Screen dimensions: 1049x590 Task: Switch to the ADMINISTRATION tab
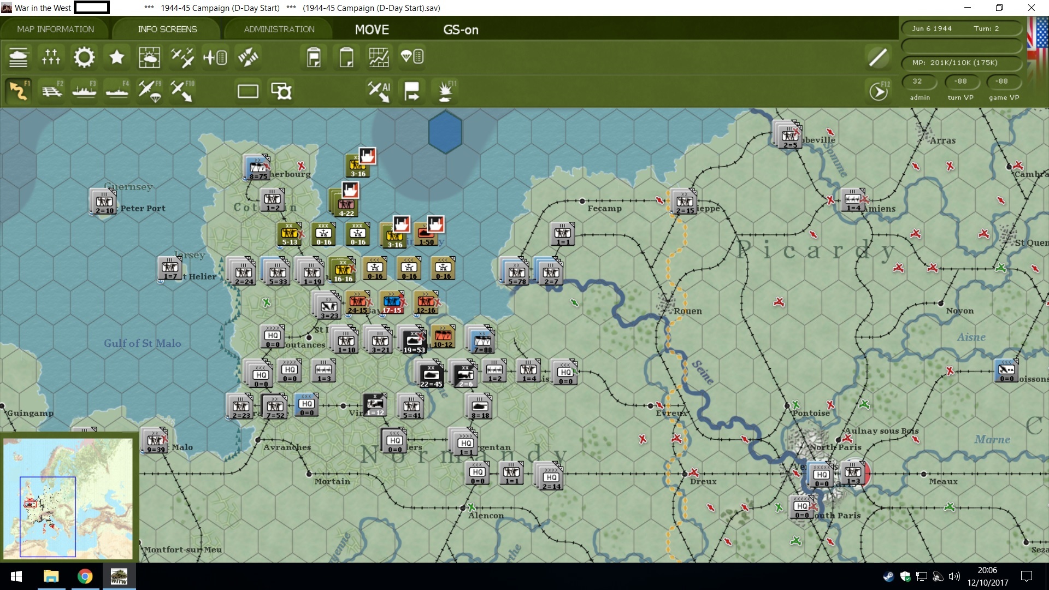pyautogui.click(x=279, y=29)
